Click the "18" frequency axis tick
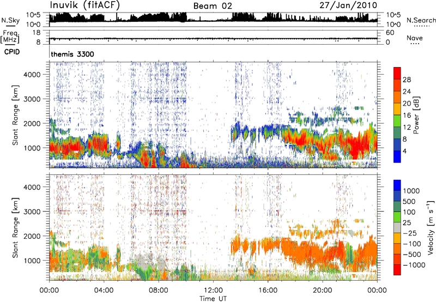Viewport: 436px width, 302px height. [x=37, y=33]
